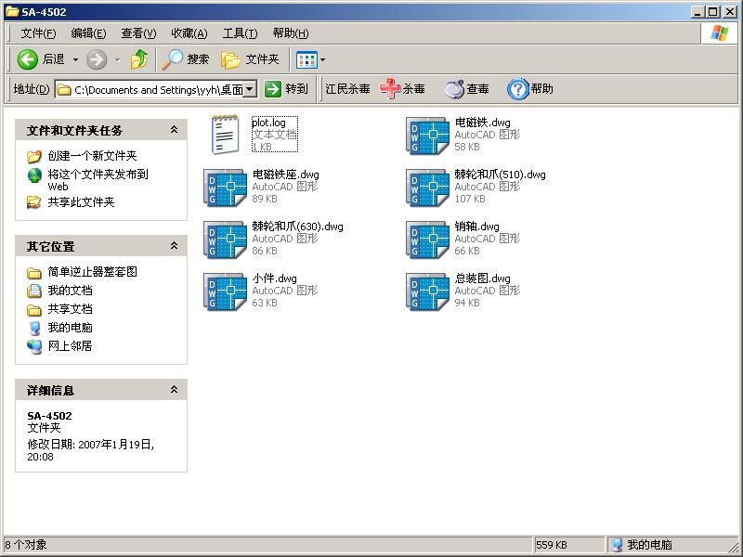The width and height of the screenshot is (743, 557).
Task: Click the 棘轮和爪(510).dwg file name
Action: (500, 175)
